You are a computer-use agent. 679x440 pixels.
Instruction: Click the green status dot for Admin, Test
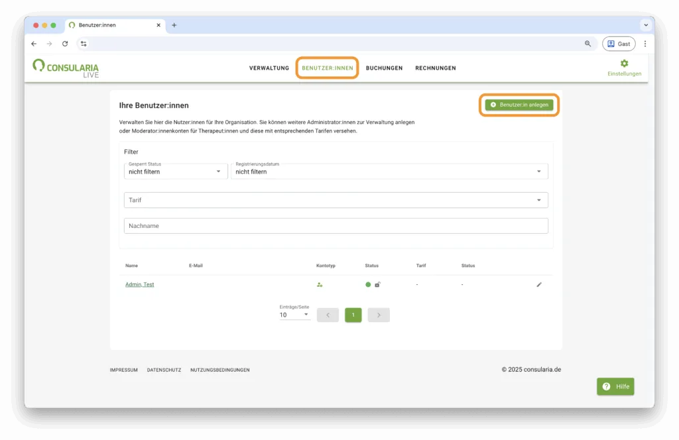click(368, 284)
